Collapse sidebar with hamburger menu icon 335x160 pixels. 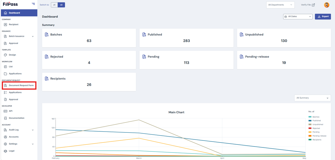(x=33, y=4)
